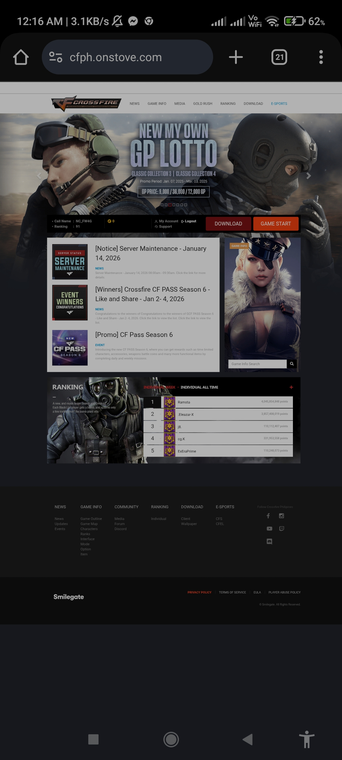Image resolution: width=342 pixels, height=760 pixels.
Task: Open the tab switcher showing 21 tabs
Action: (x=279, y=57)
